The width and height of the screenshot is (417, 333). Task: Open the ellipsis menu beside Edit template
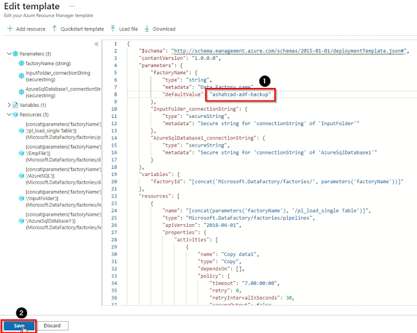click(x=72, y=6)
